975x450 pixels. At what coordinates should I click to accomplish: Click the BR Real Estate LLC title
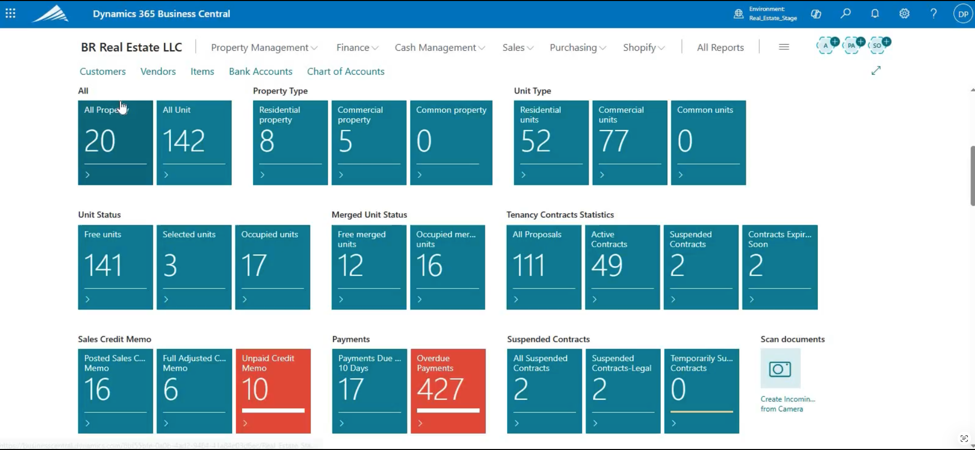(132, 47)
